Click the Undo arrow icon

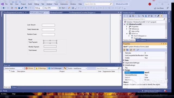[x=26, y=8]
